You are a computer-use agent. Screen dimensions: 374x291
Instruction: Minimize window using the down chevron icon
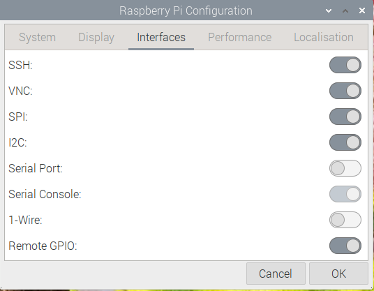(x=329, y=10)
